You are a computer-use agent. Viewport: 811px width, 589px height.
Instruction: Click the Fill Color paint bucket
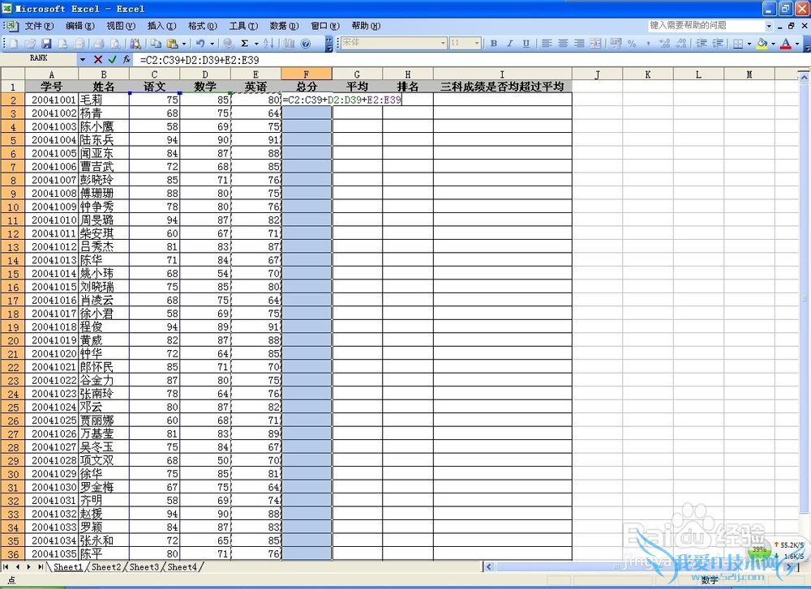[x=762, y=44]
